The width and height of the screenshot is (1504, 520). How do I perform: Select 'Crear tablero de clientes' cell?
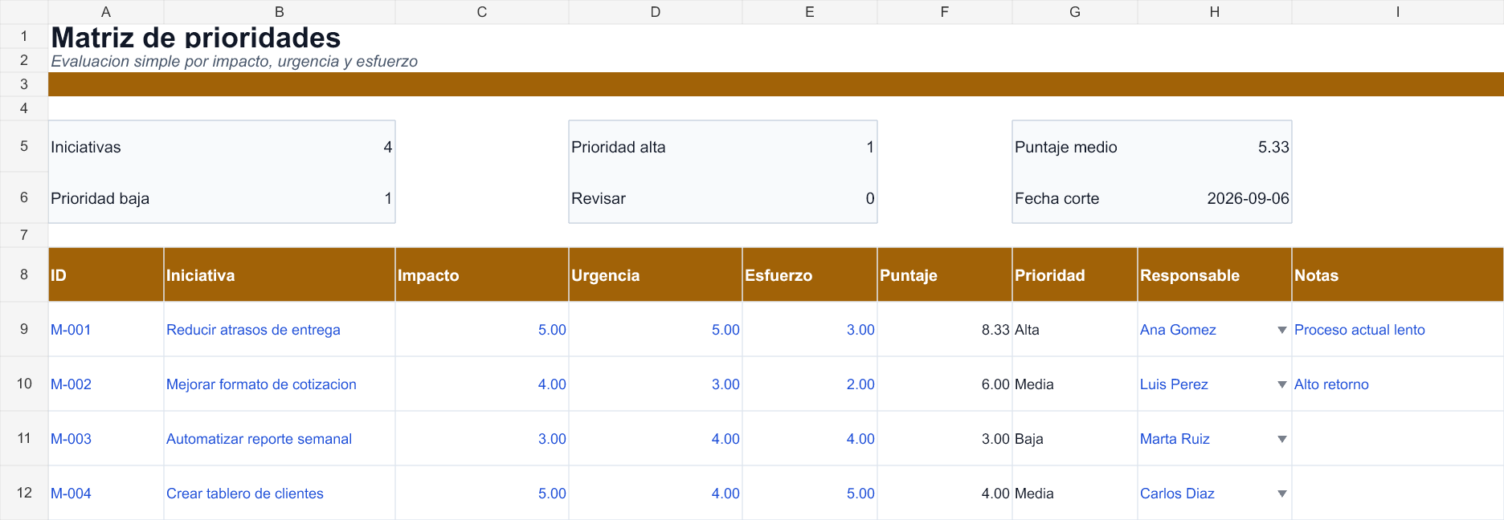tap(280, 494)
